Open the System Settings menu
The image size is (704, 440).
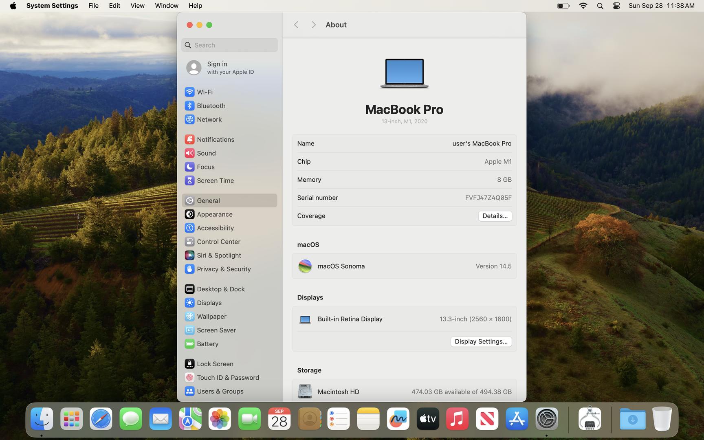pos(52,6)
